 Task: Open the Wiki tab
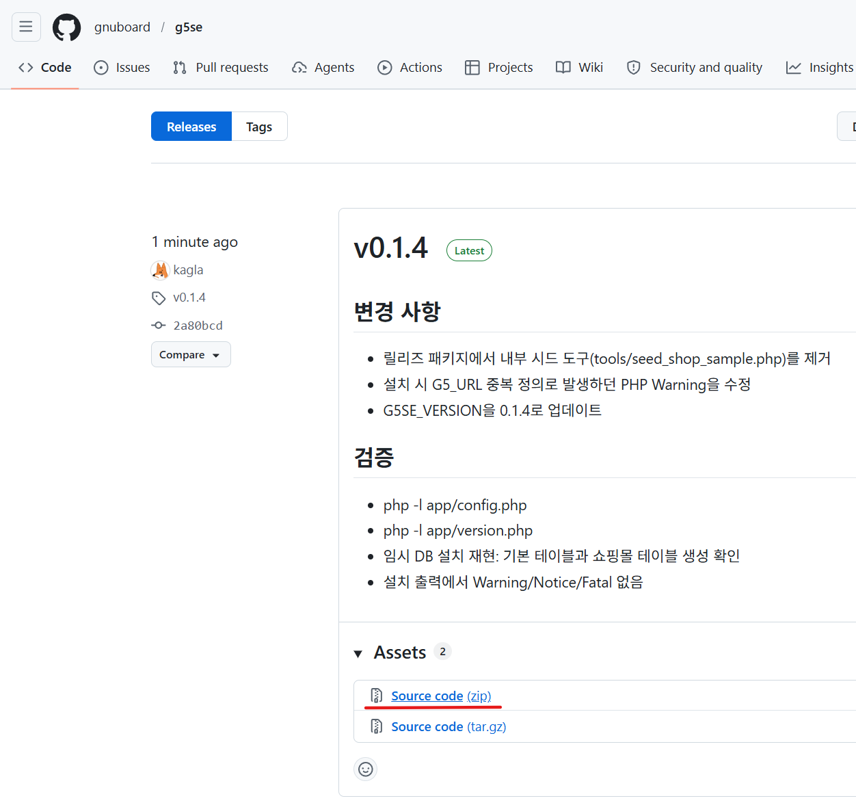(579, 67)
